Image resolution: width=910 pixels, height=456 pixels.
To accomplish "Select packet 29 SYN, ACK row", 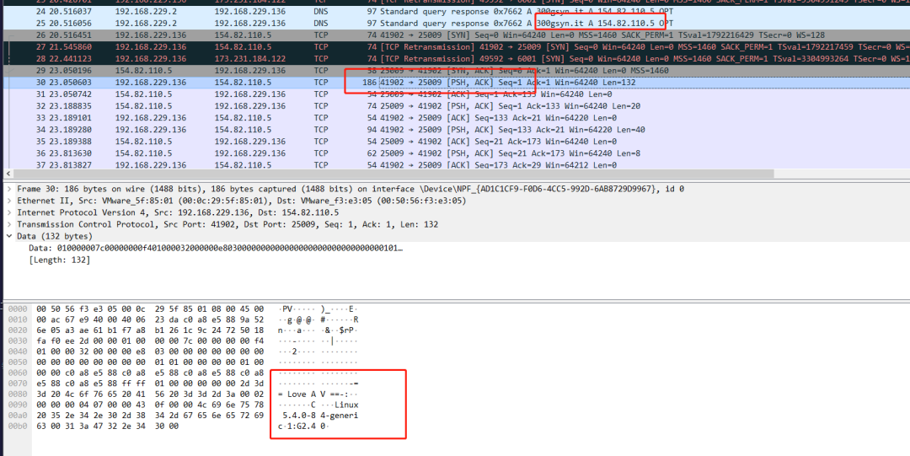I will click(x=455, y=70).
